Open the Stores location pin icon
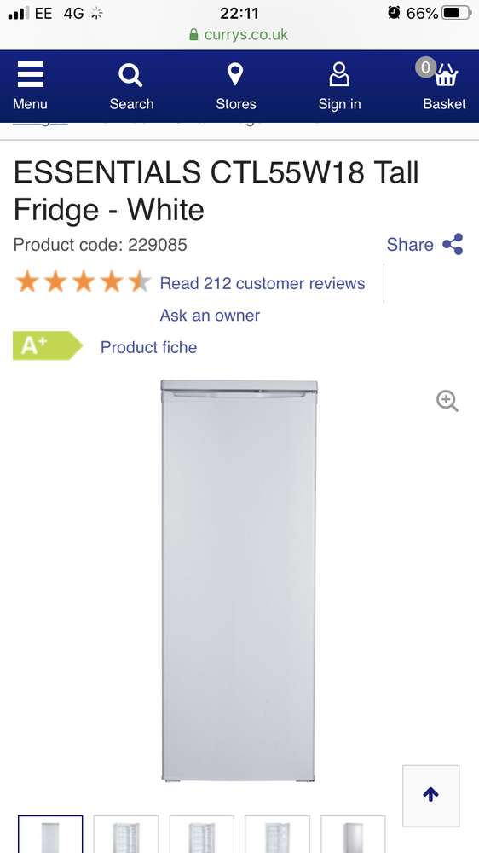 pos(235,74)
